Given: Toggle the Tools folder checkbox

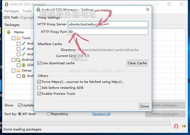Looking at the screenshot, I should [x=13, y=38].
